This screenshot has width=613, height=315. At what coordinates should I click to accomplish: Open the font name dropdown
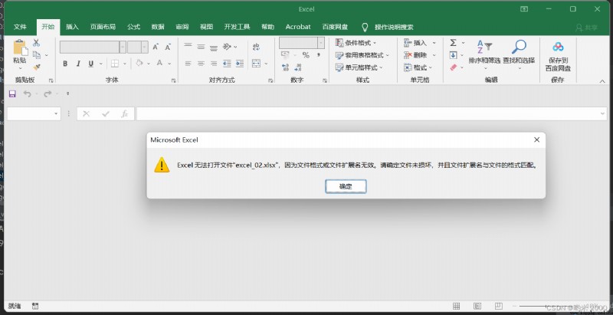pyautogui.click(x=123, y=47)
